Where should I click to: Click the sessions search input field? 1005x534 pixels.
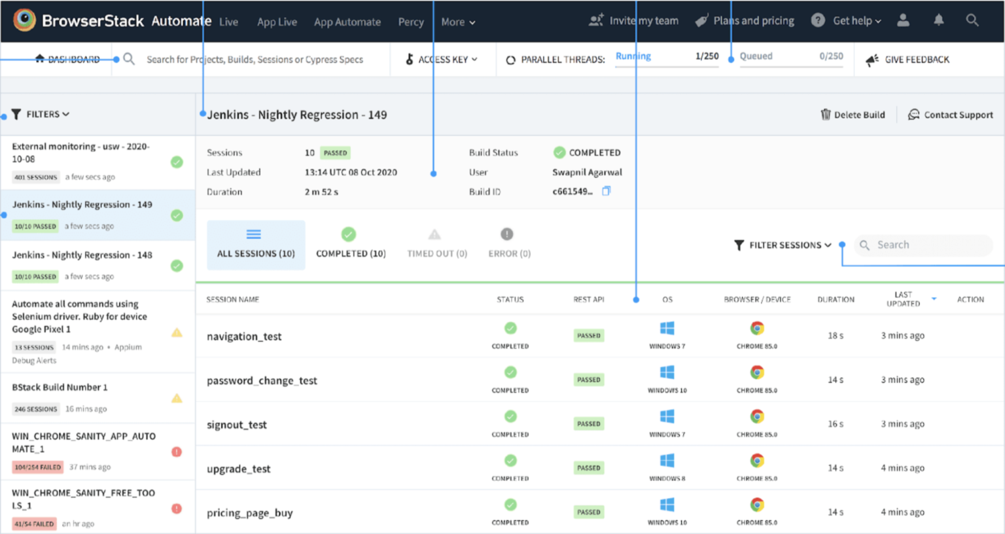(926, 245)
